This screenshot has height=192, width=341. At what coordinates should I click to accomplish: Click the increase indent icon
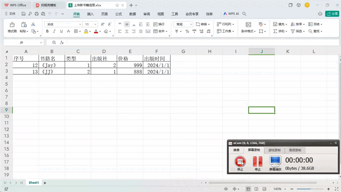pos(148,24)
